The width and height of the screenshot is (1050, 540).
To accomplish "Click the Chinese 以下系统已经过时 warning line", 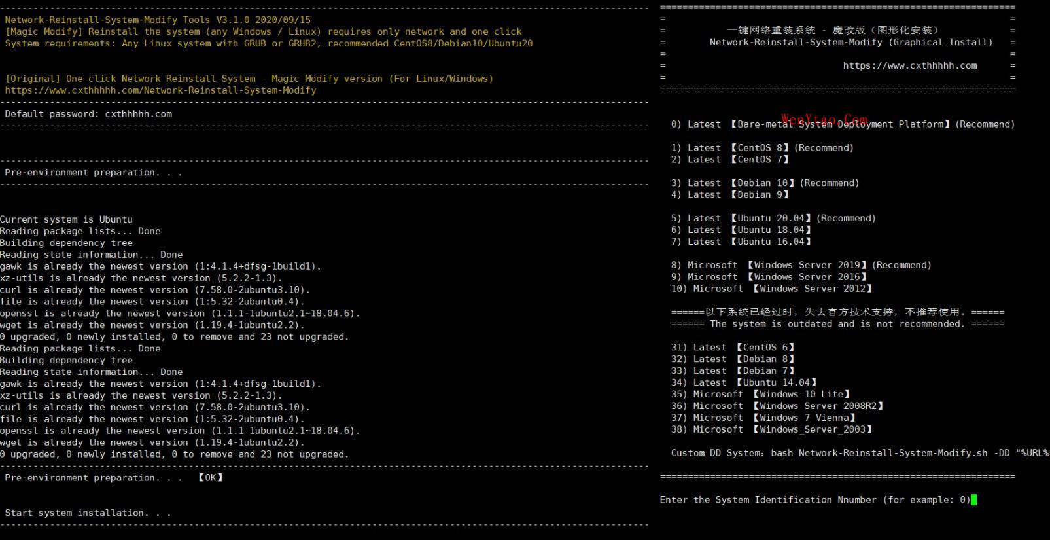I will tap(837, 312).
